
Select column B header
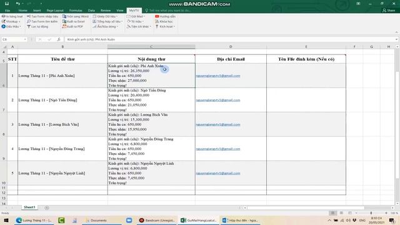[x=62, y=47]
